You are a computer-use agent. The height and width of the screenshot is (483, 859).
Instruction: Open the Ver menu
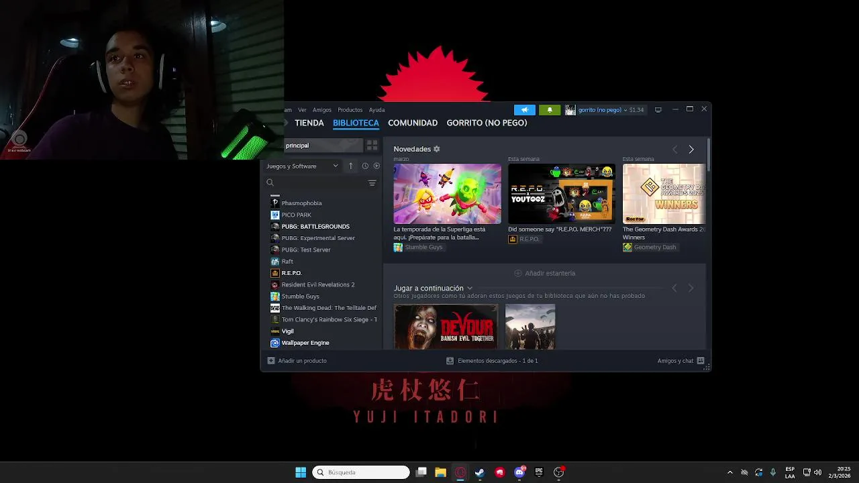point(302,110)
